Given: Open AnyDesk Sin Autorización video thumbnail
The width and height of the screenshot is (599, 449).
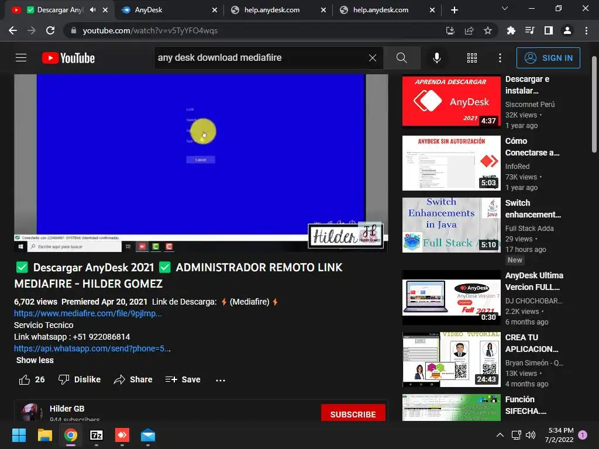Looking at the screenshot, I should click(451, 163).
